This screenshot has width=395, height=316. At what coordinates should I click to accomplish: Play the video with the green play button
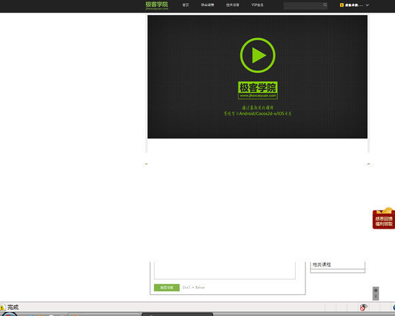(x=257, y=55)
